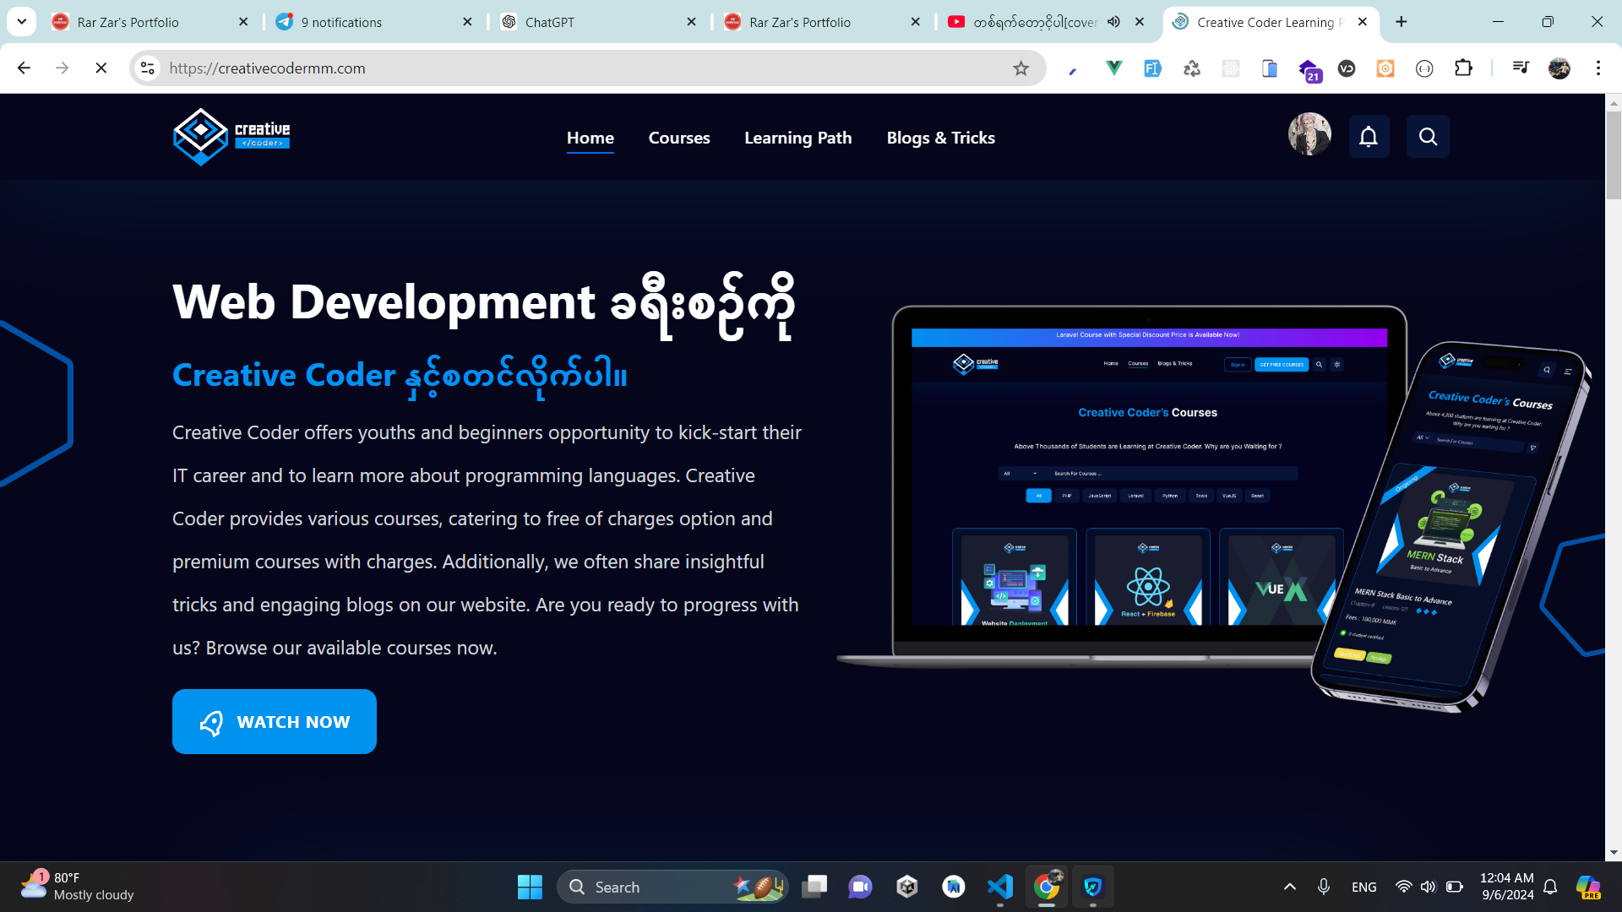Click the Windows taskbar Search box

672,887
